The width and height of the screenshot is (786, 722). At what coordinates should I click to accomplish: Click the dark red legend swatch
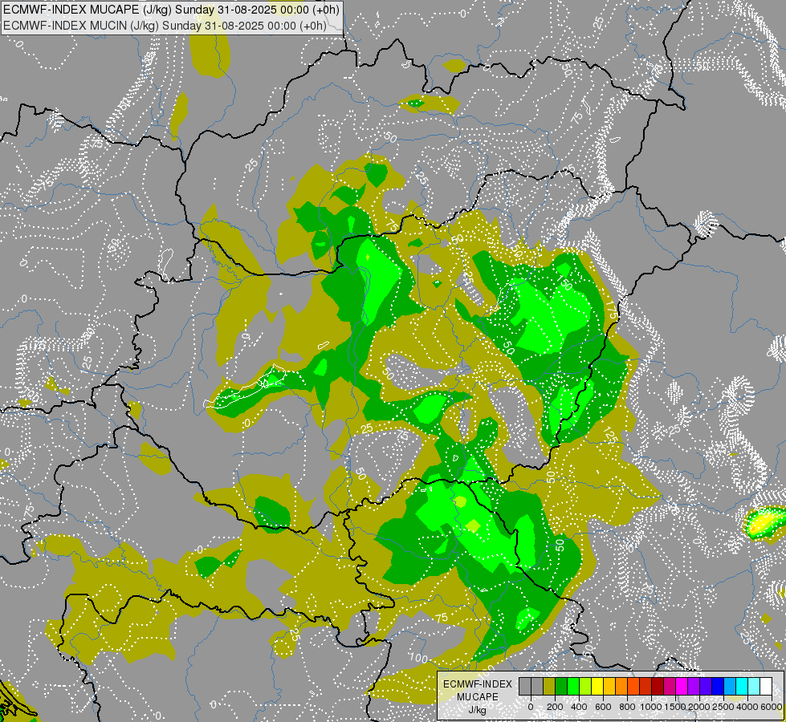(658, 686)
